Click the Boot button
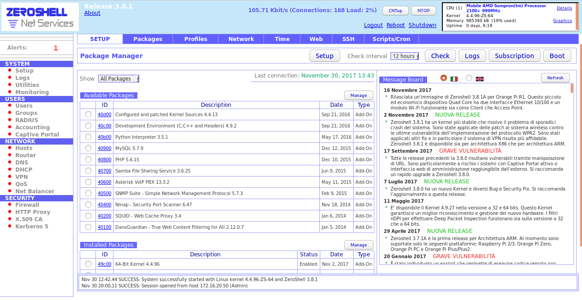This screenshot has width=582, height=300. point(557,56)
